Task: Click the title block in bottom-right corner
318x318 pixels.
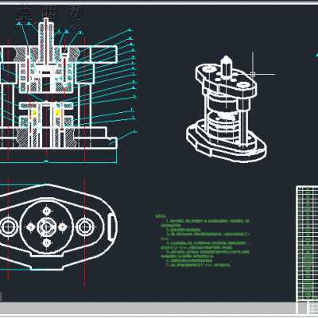Action: tap(307, 307)
